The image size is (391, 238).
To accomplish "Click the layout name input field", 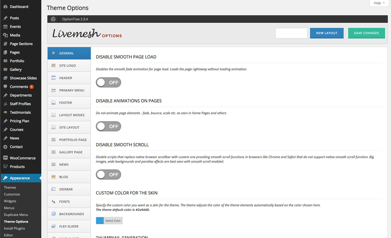I will [x=291, y=33].
